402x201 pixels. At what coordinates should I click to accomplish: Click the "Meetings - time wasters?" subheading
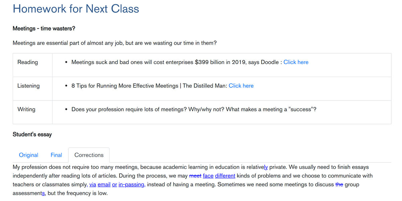[x=44, y=28]
